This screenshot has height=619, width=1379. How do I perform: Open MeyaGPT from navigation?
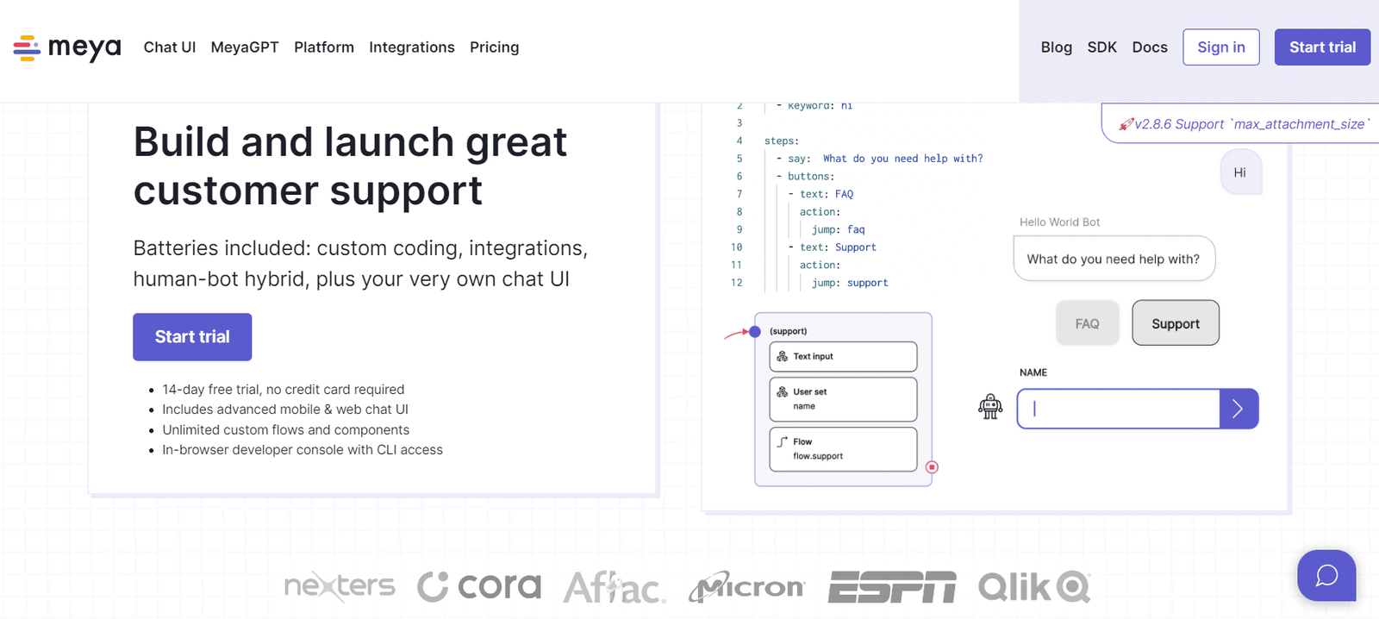(245, 47)
